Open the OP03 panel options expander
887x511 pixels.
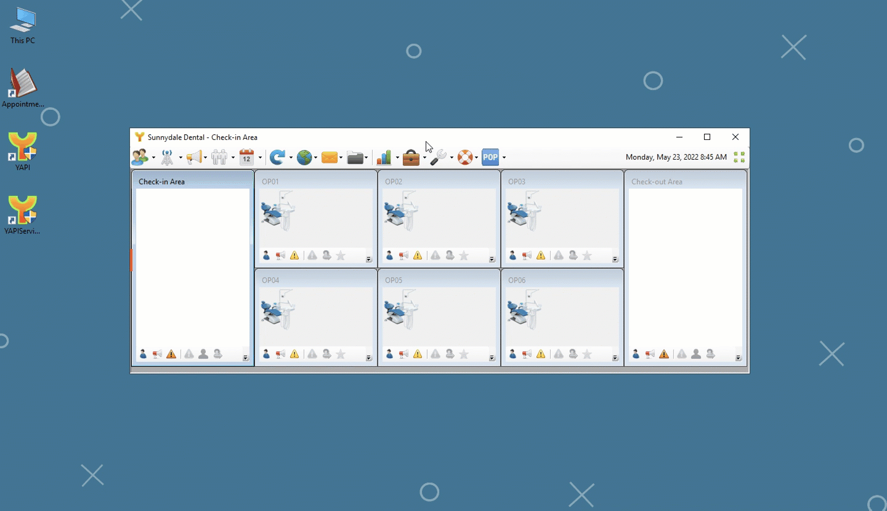tap(615, 260)
